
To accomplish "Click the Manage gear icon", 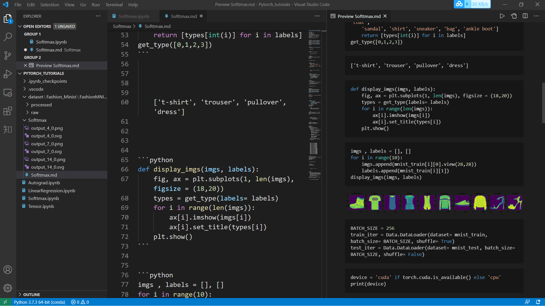I will 8,288.
